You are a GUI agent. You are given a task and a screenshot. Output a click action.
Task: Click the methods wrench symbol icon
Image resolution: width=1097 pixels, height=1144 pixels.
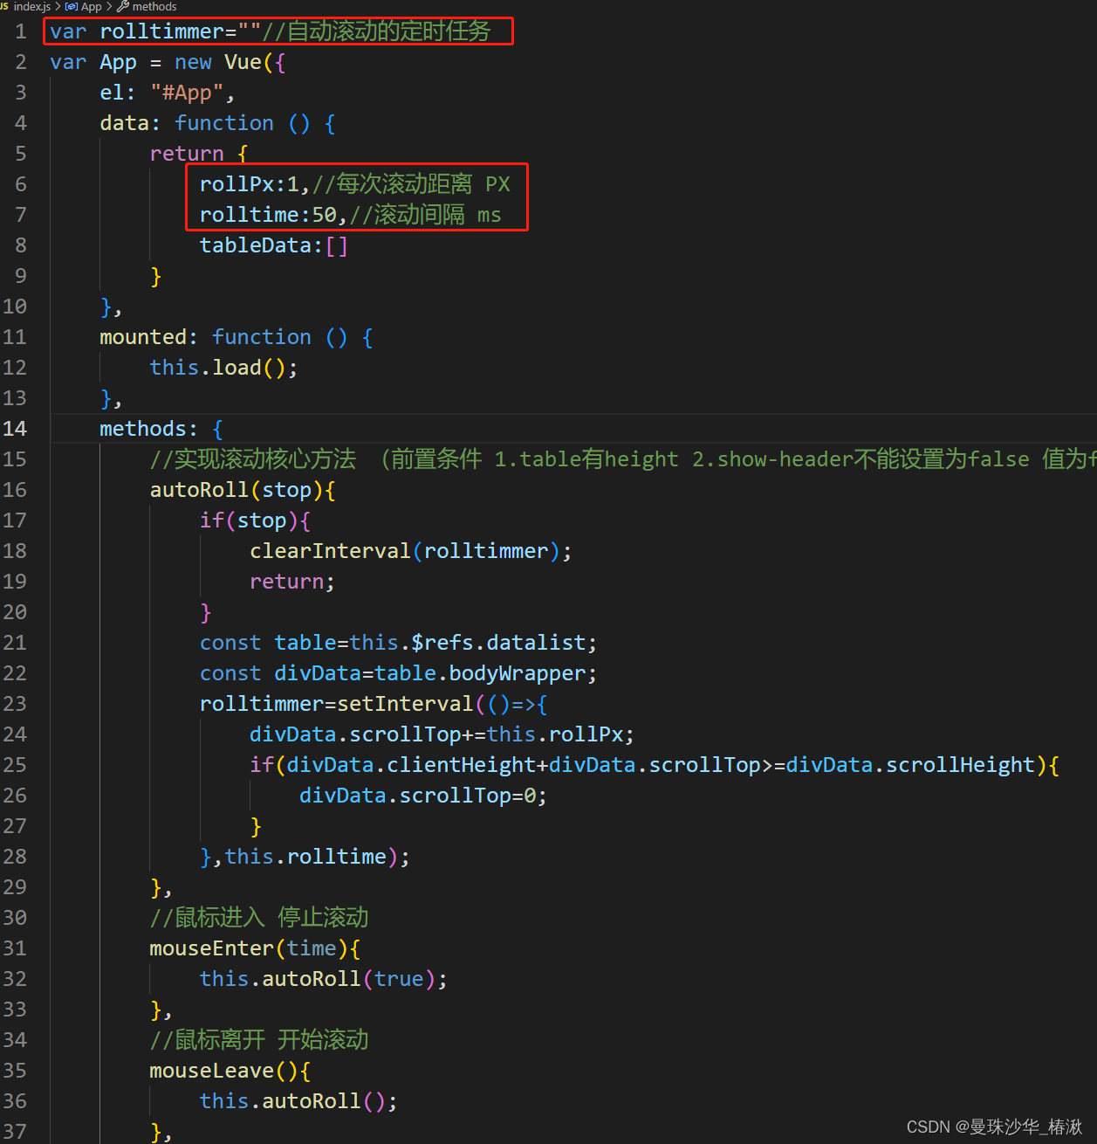tap(123, 6)
